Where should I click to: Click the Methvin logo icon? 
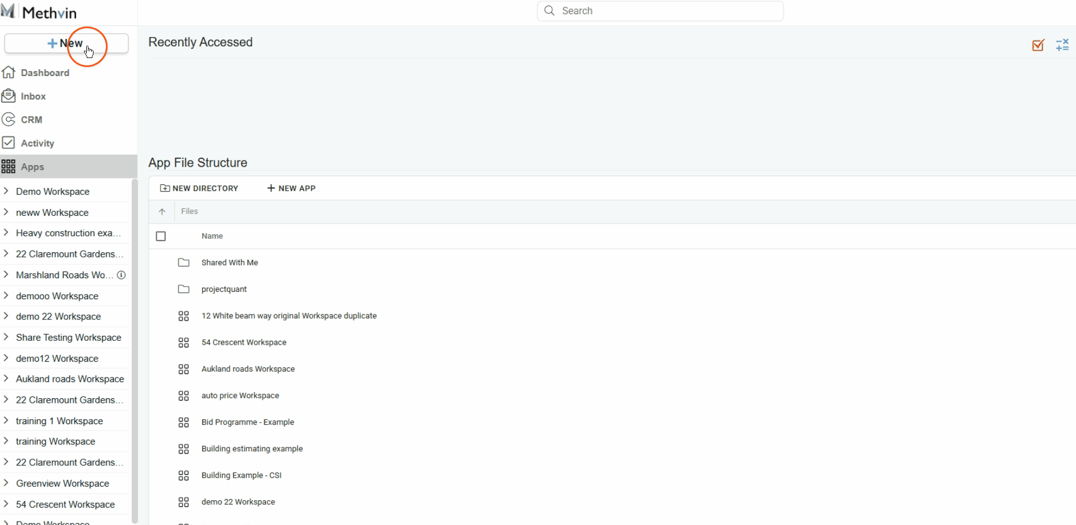pyautogui.click(x=8, y=11)
